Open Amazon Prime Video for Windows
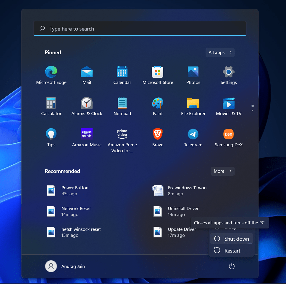The height and width of the screenshot is (284, 286). click(122, 140)
